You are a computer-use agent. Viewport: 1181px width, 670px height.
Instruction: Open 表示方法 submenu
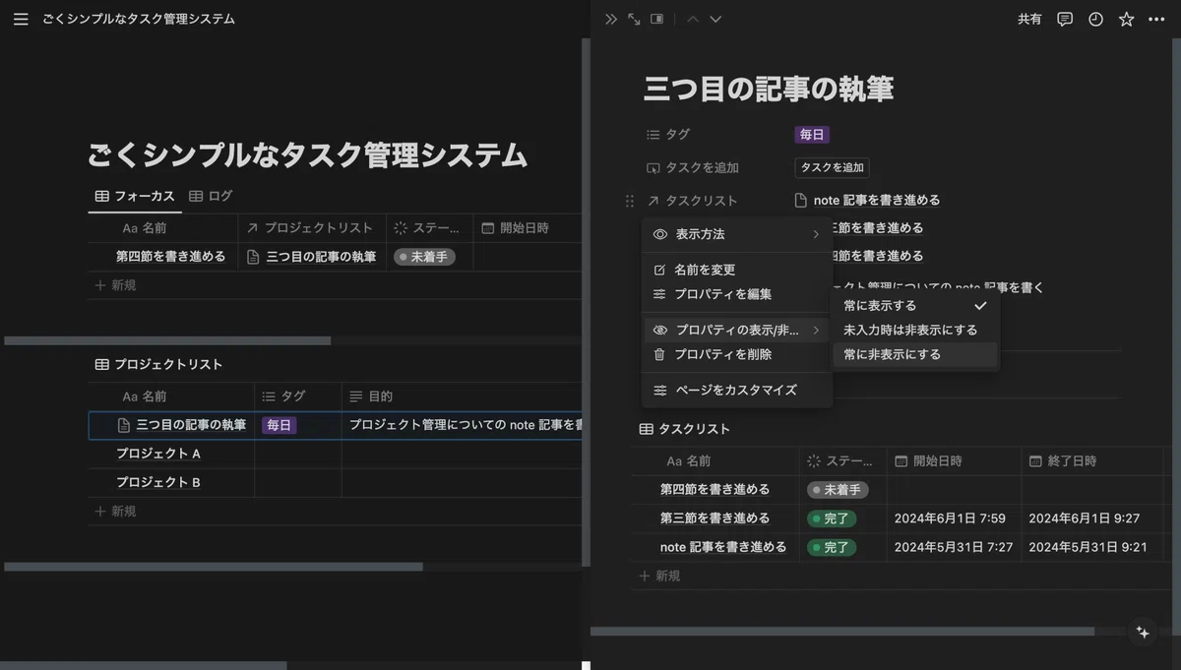[x=736, y=234]
